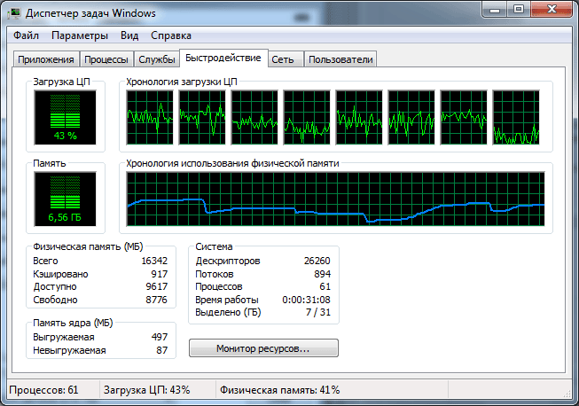Switch to the Процессы tab
Viewport: 579px width, 406px height.
point(106,59)
